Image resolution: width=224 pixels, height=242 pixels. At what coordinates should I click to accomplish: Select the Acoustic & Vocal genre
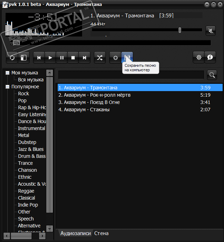tap(32, 184)
